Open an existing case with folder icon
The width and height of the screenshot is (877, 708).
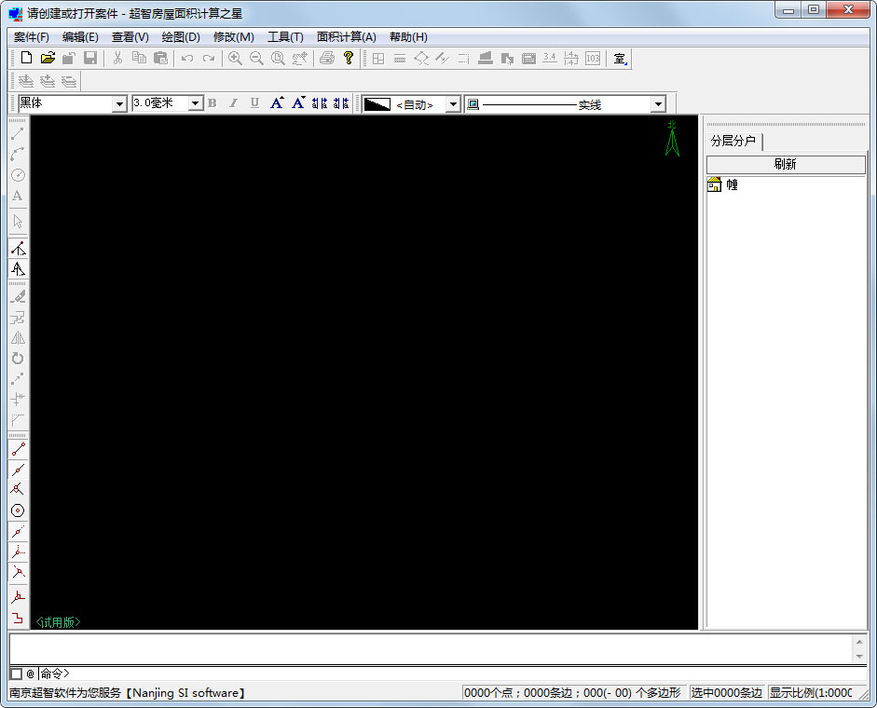pos(48,58)
